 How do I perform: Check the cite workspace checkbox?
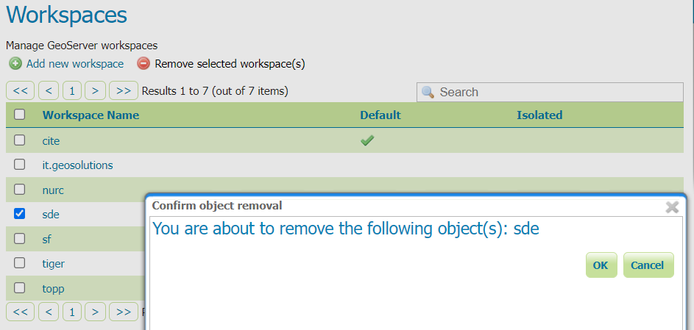pyautogui.click(x=20, y=140)
